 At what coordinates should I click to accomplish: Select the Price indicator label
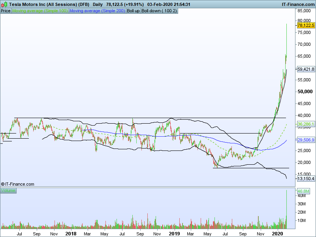pos(6,11)
